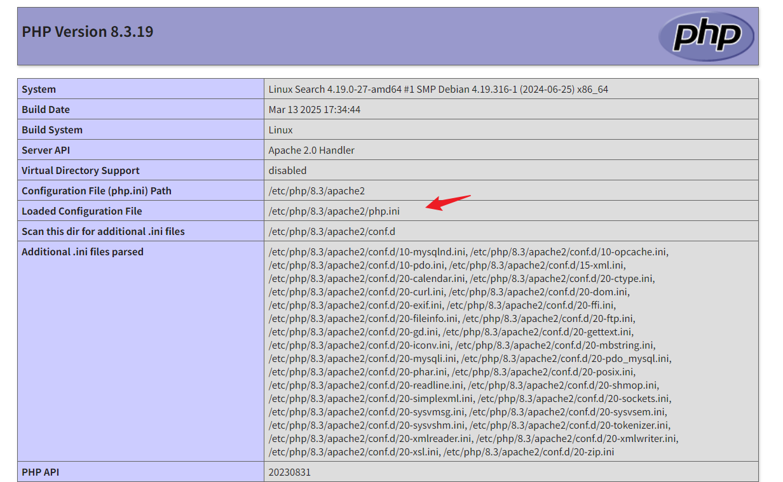The image size is (783, 482).
Task: Click the Scan this dir label
Action: pos(103,232)
